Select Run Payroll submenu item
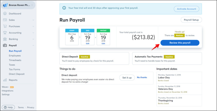Viewport: 217px width, 111px height. pyautogui.click(x=15, y=51)
